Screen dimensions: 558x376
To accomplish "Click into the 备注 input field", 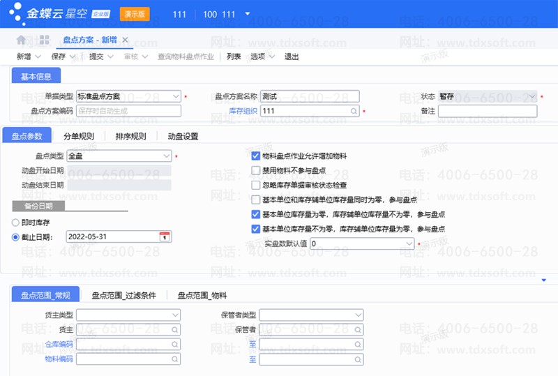I will 488,111.
